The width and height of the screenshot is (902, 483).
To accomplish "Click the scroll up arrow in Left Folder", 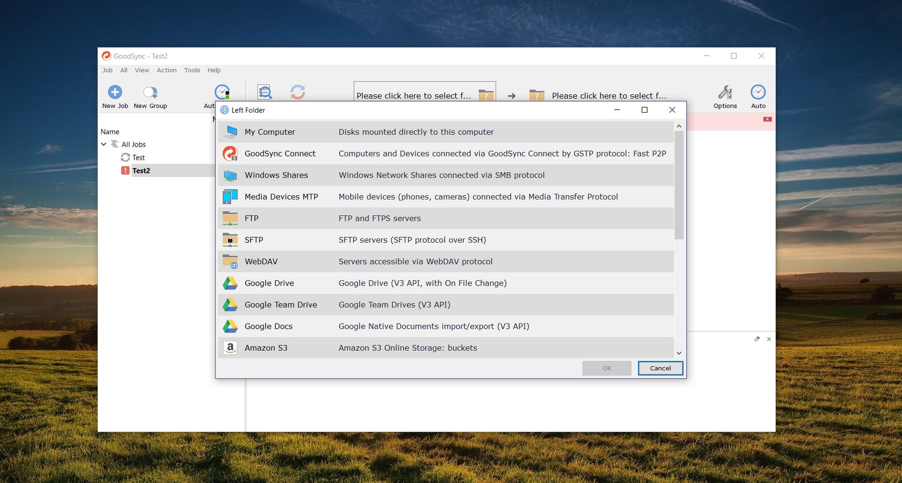I will [679, 126].
